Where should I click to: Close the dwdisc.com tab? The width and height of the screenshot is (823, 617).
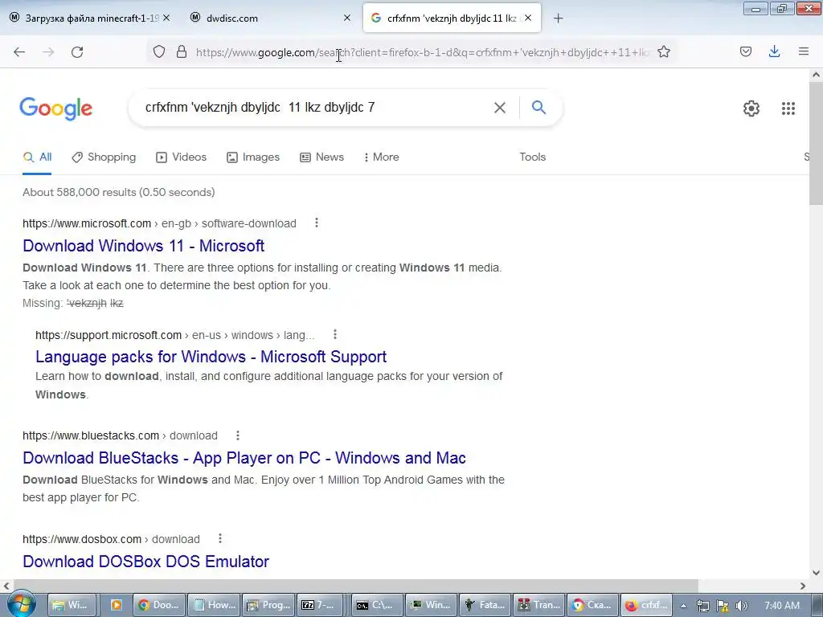point(347,18)
